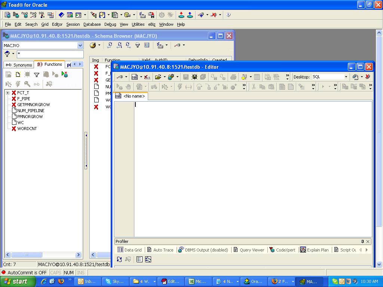Expand the Editor toolbar overflow chevron
The width and height of the screenshot is (383, 287).
(287, 77)
